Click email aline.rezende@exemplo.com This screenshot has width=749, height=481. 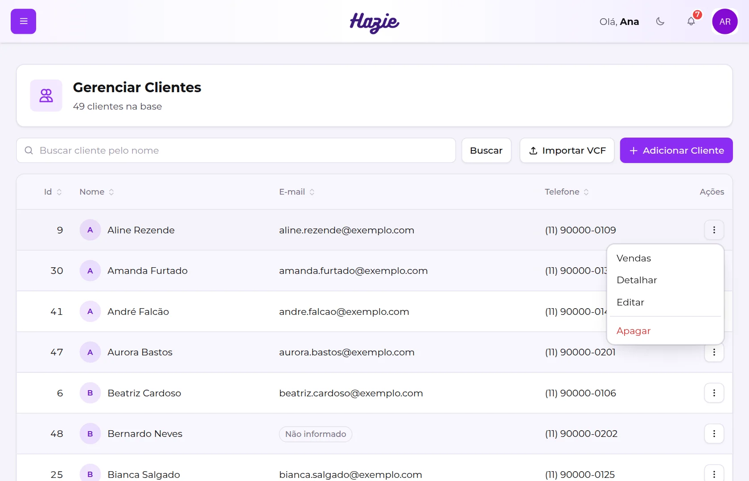coord(346,230)
